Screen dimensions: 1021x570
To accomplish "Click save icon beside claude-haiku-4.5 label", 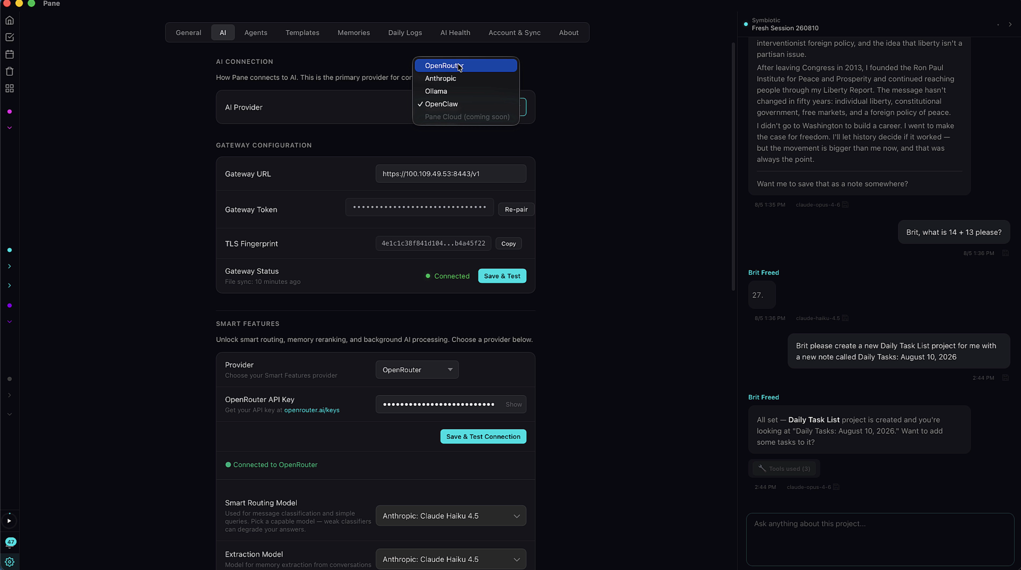I will pos(845,318).
